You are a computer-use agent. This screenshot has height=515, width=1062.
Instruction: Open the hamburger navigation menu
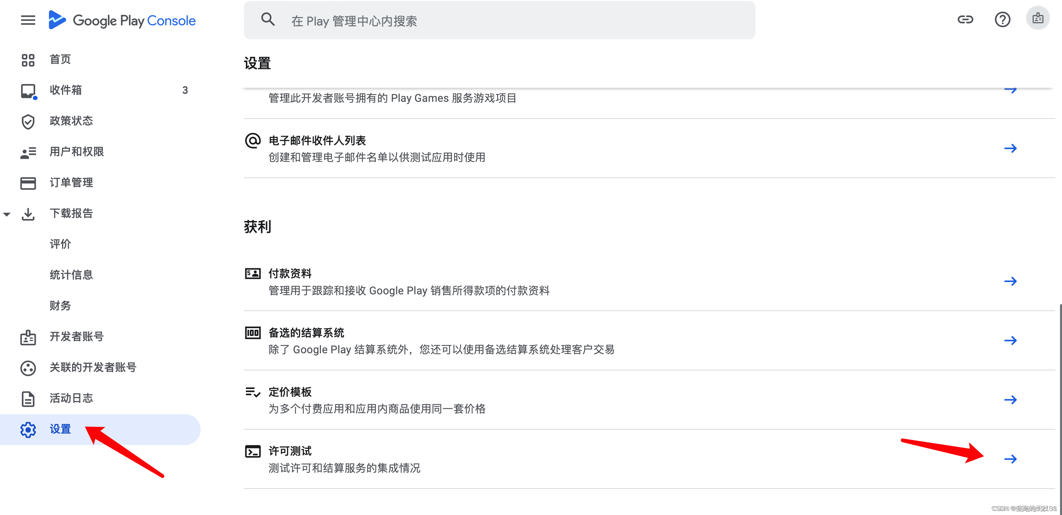(x=28, y=20)
